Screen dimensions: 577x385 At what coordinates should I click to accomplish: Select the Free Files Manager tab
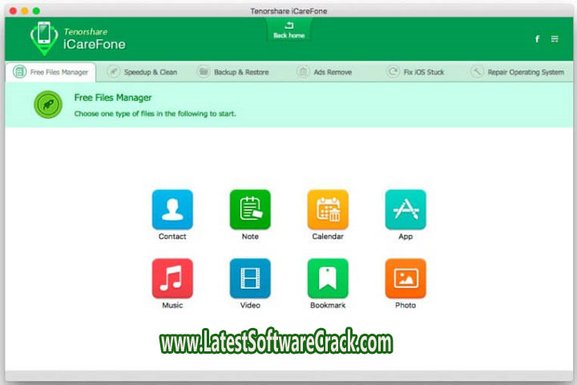(52, 72)
